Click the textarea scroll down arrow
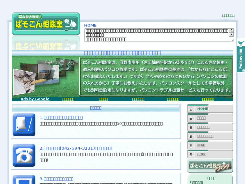 point(231,34)
